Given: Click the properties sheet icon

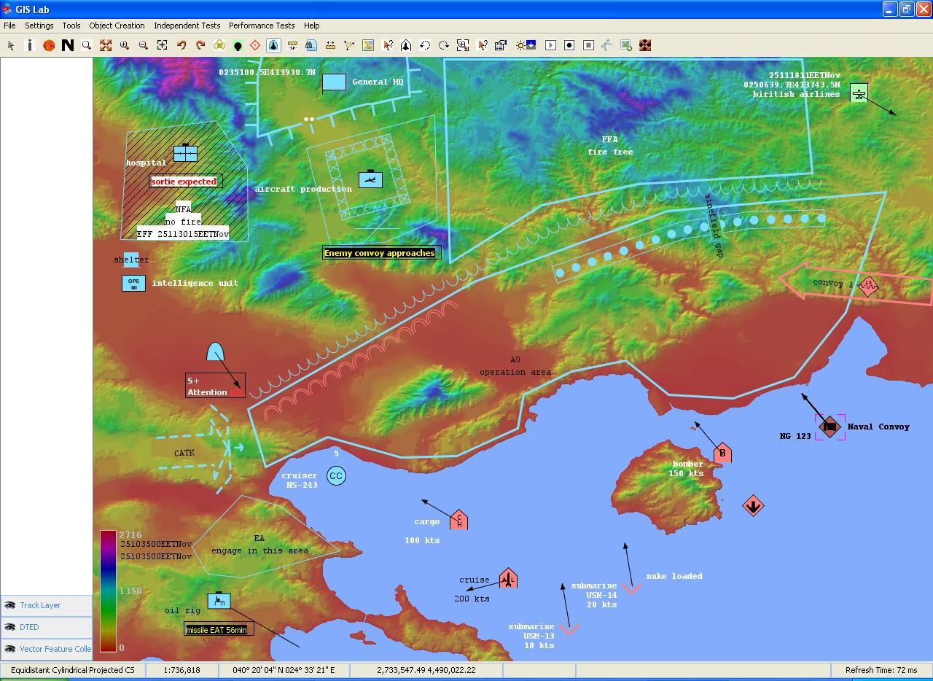Looking at the screenshot, I should (x=501, y=45).
